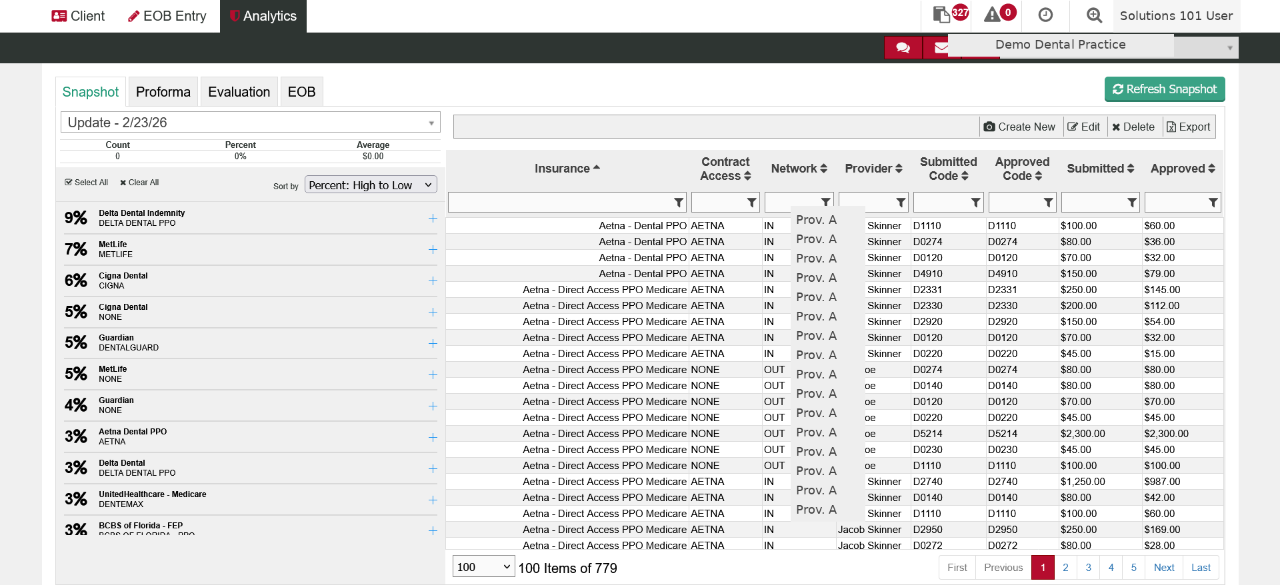Filter the Insurance column with funnel icon
Screen dimensions: 1280x585
(679, 203)
